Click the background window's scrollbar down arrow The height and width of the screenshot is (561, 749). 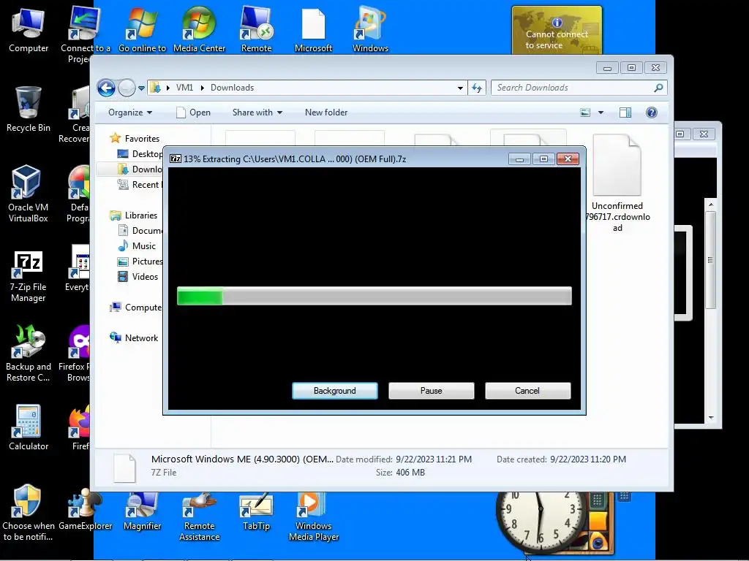pyautogui.click(x=711, y=418)
